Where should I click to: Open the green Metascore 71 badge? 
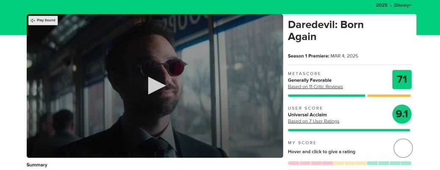(x=402, y=80)
